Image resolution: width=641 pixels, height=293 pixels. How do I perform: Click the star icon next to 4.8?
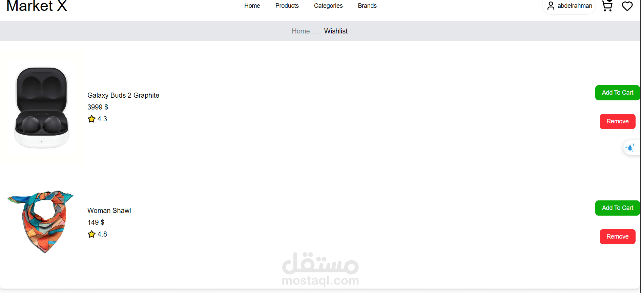click(91, 234)
